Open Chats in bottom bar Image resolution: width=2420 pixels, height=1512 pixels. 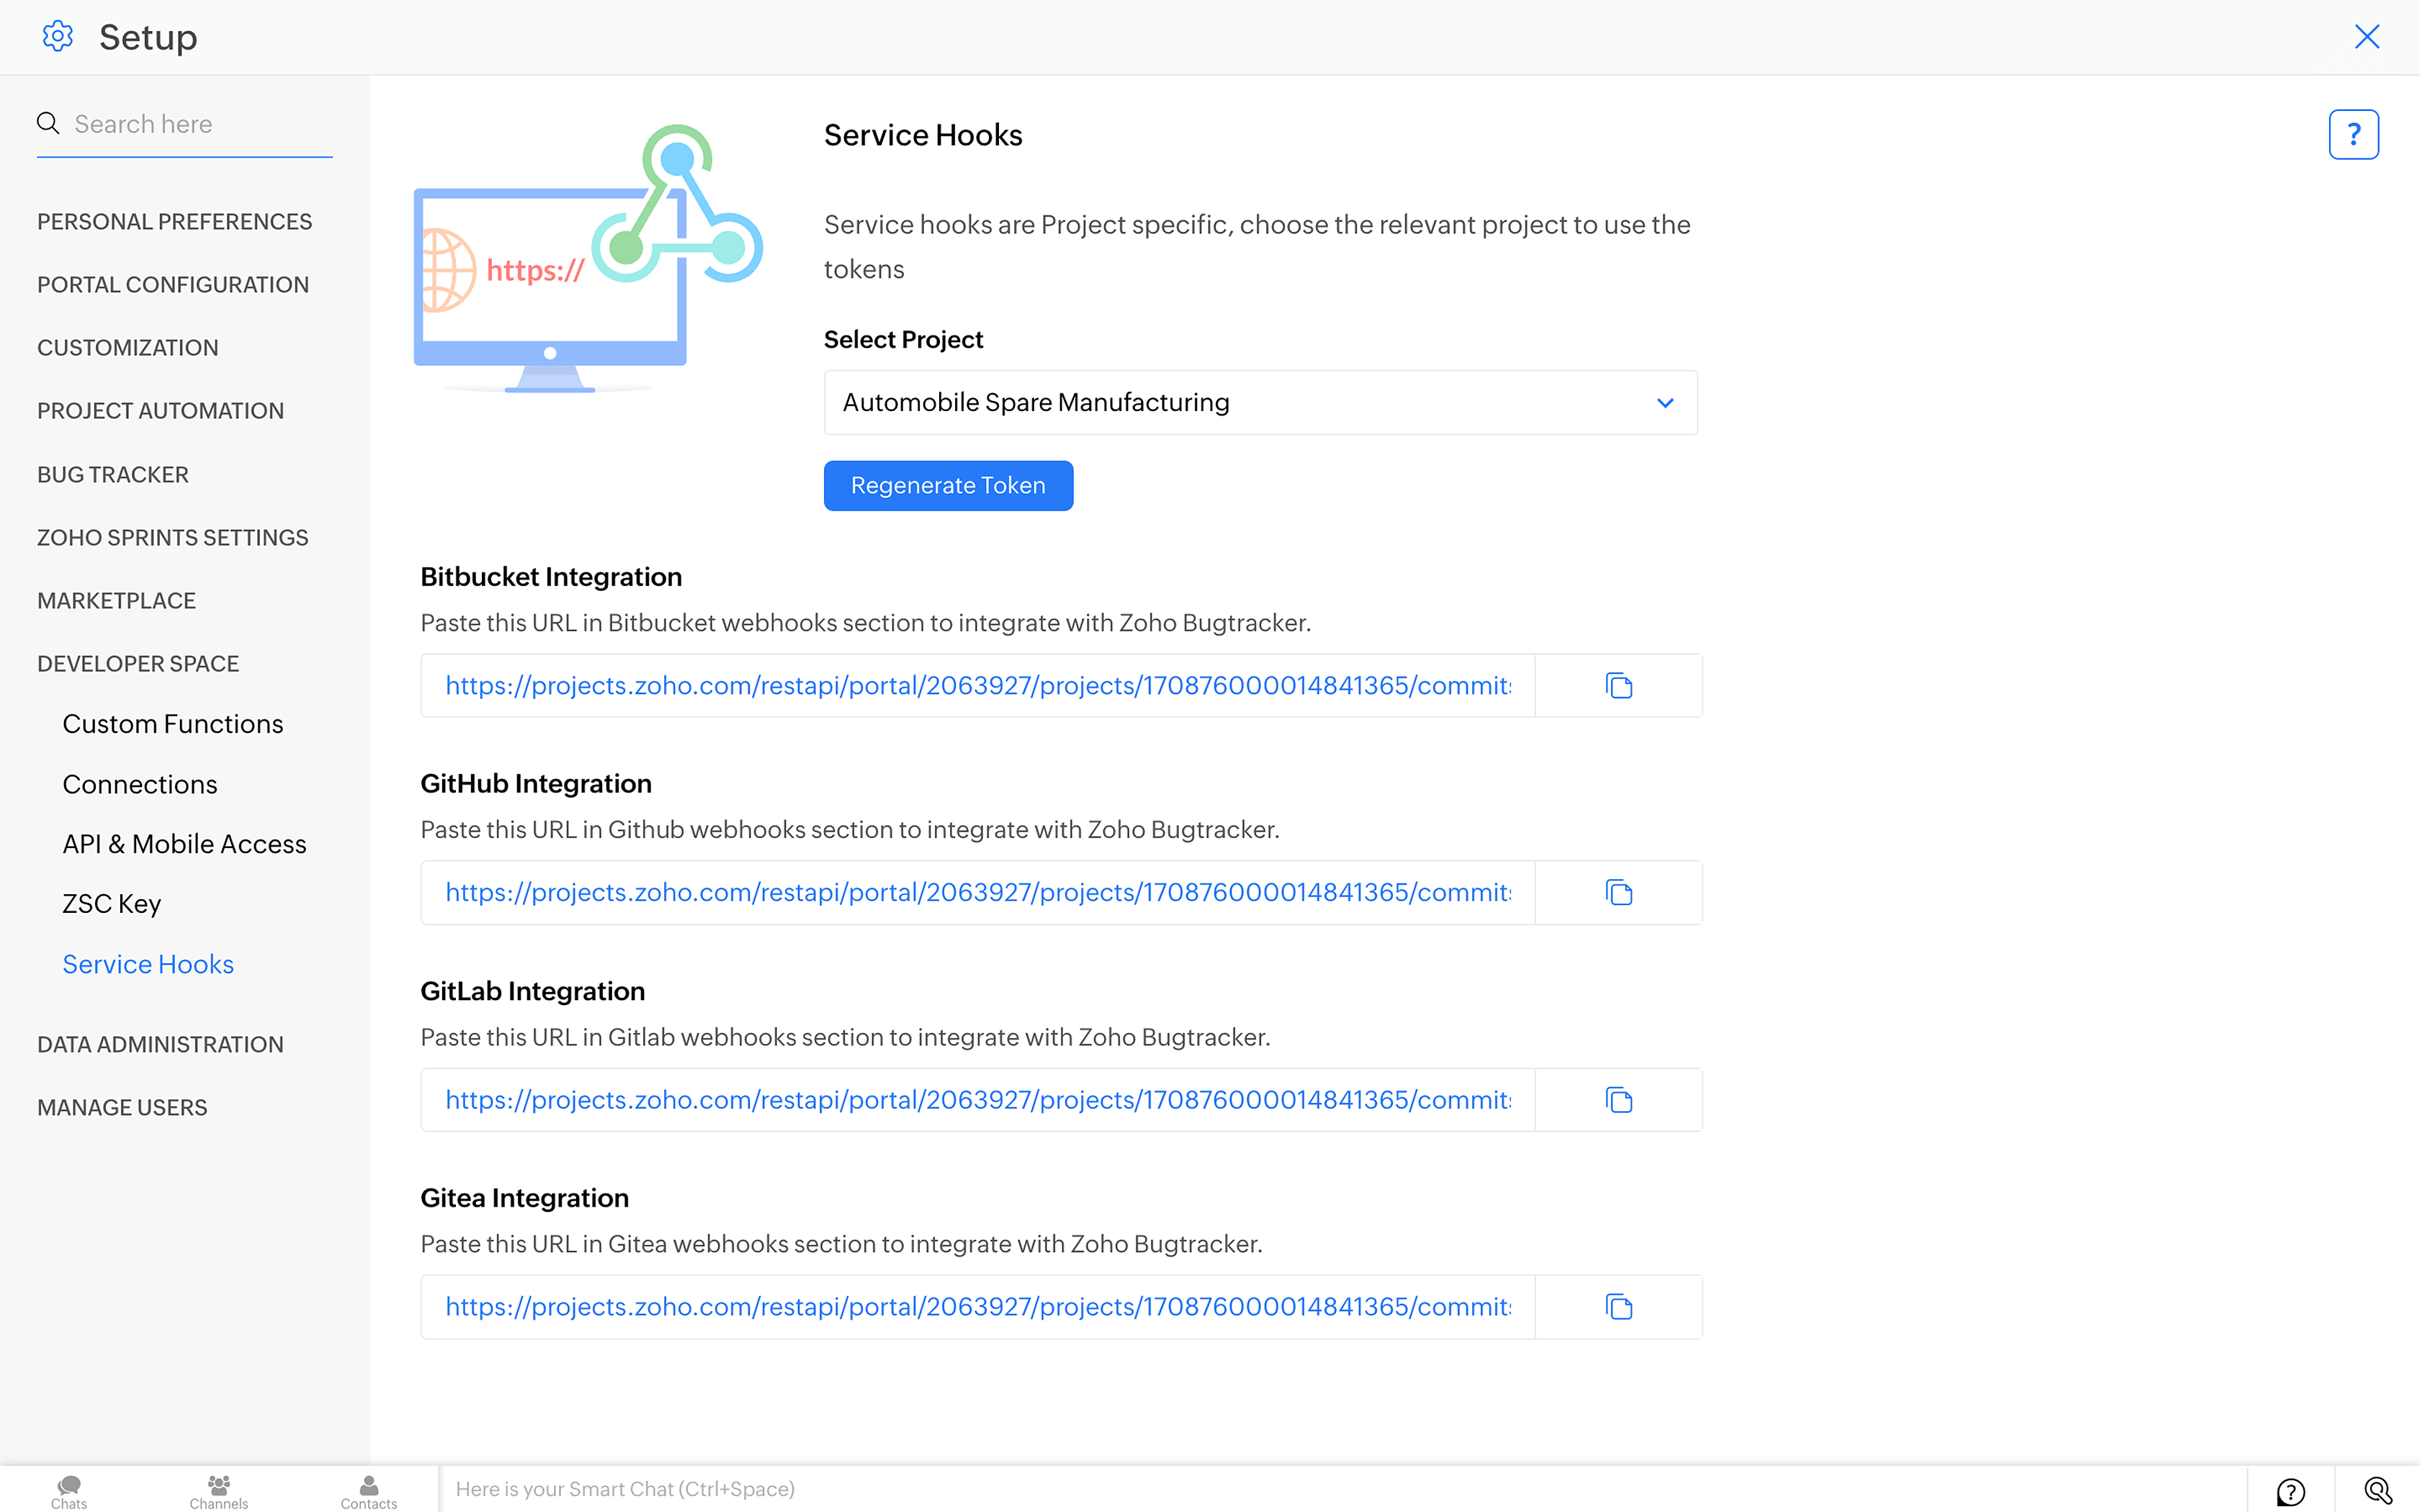(x=69, y=1491)
